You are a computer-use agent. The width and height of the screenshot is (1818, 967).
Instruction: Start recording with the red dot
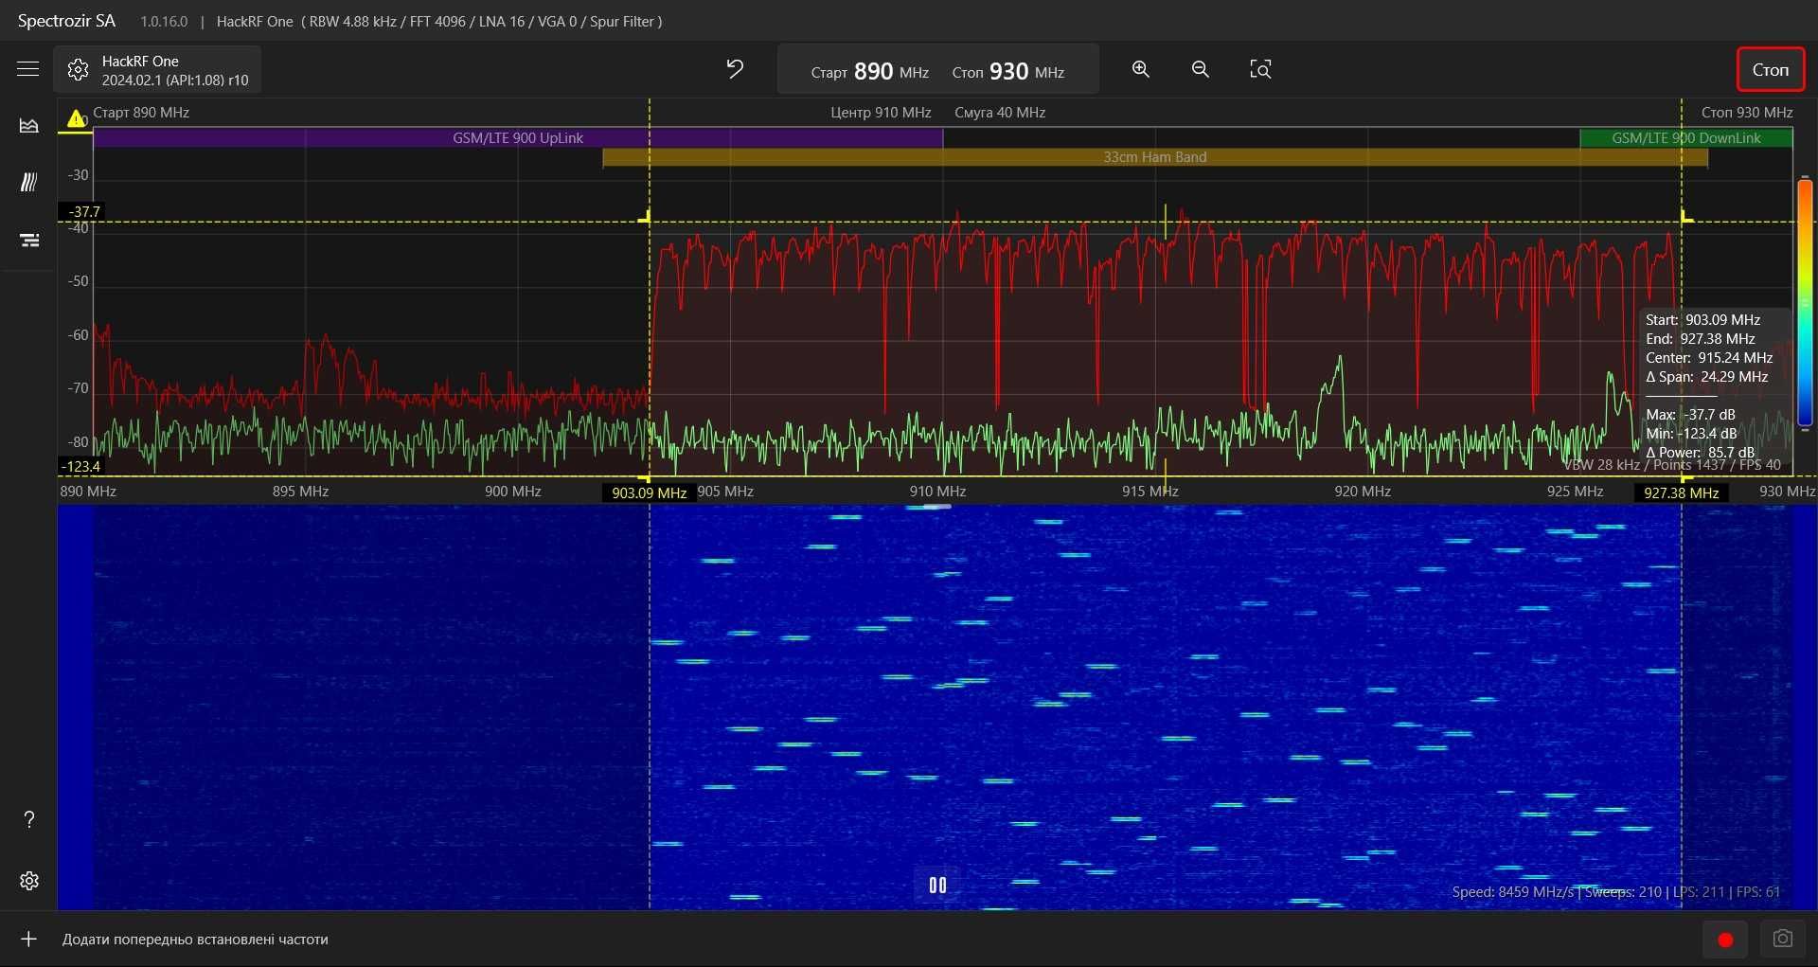[x=1725, y=940]
